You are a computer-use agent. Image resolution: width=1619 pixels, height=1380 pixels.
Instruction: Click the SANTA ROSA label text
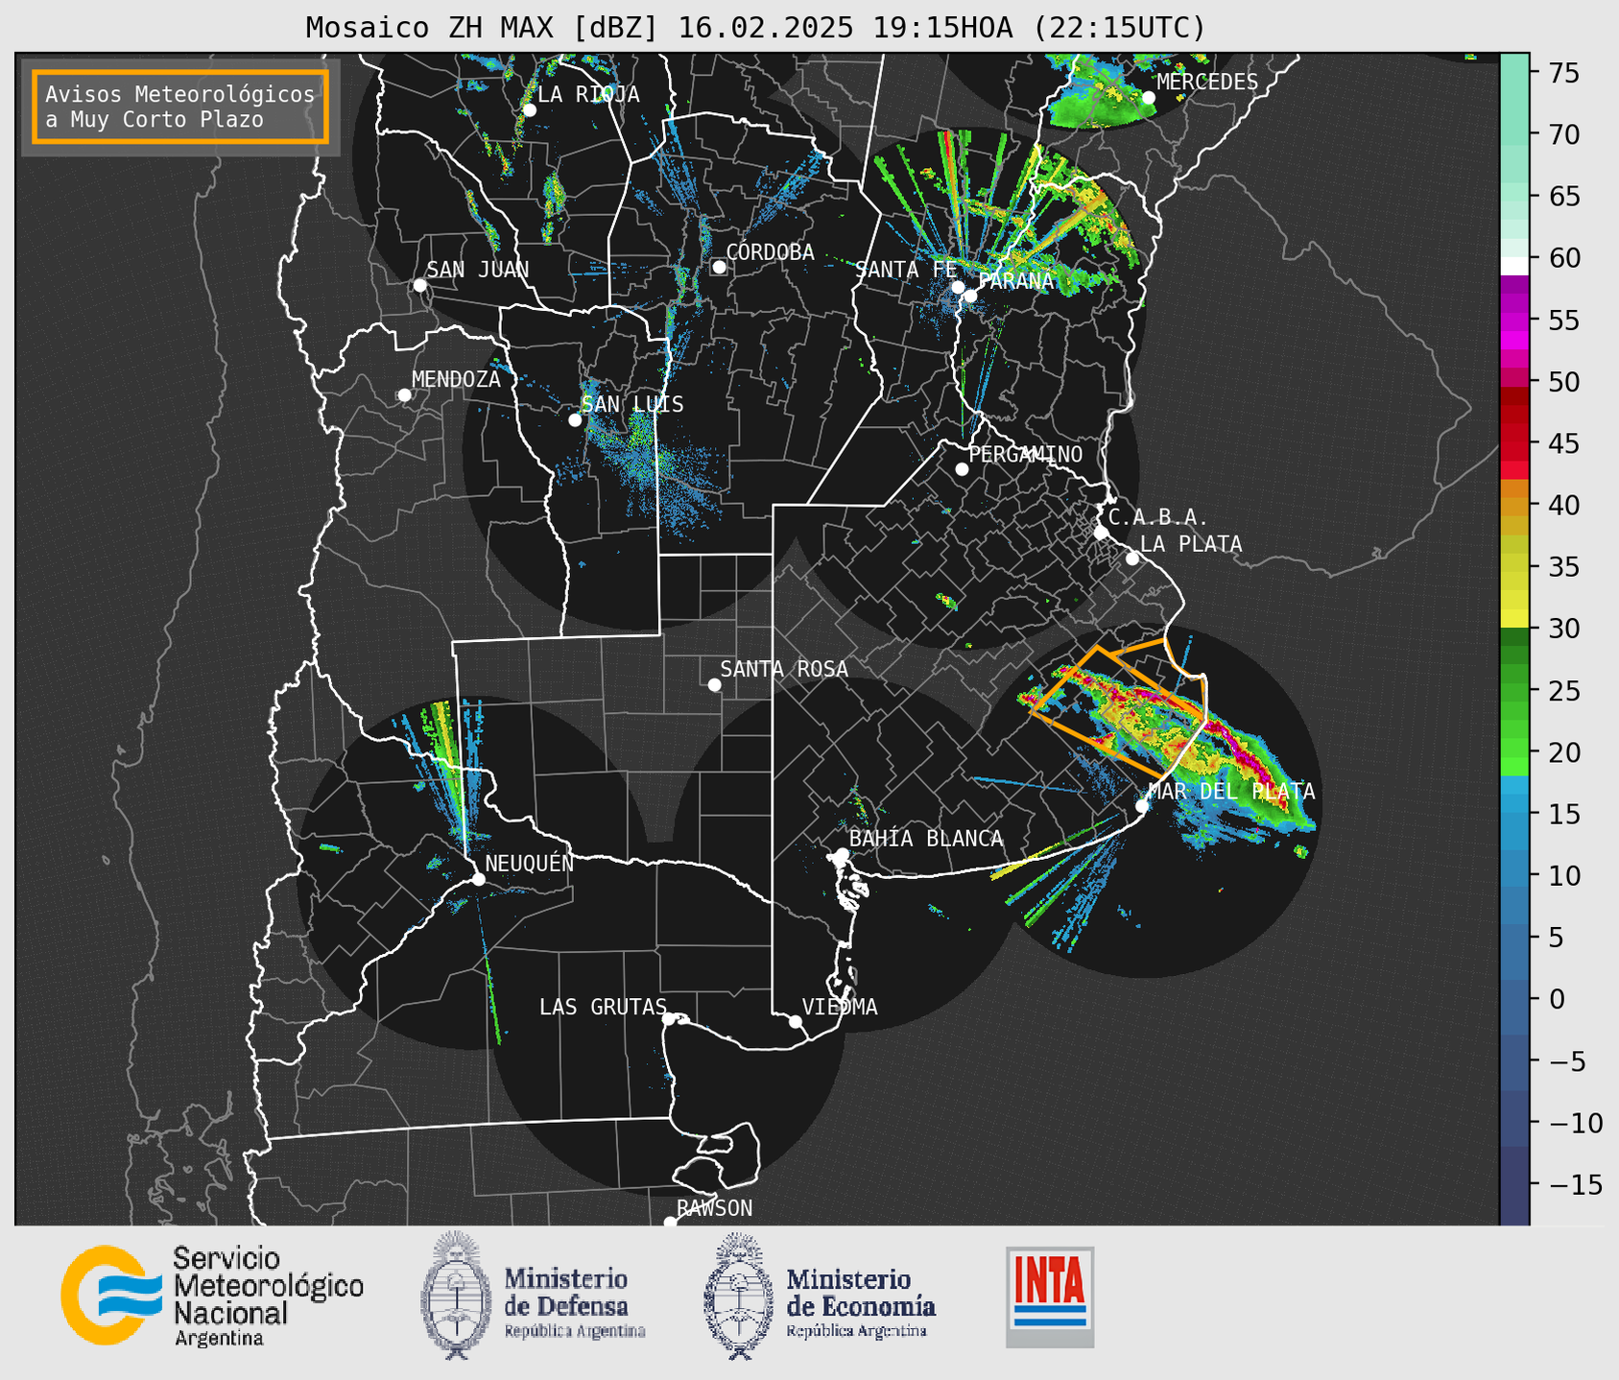(x=784, y=669)
